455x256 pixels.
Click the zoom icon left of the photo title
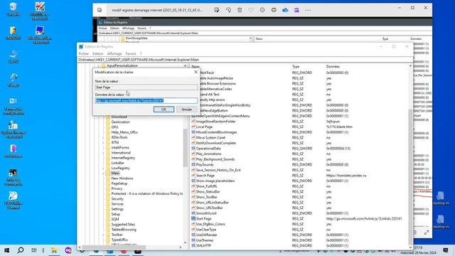point(100,10)
